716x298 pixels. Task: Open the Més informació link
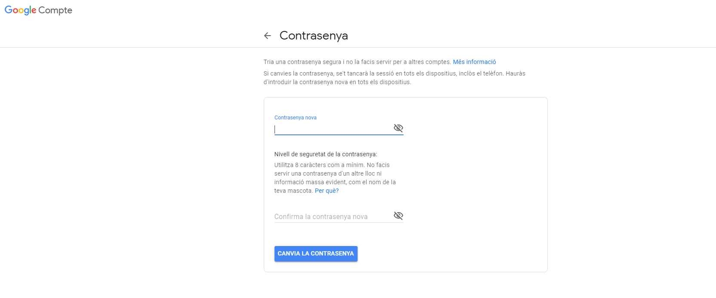point(474,62)
